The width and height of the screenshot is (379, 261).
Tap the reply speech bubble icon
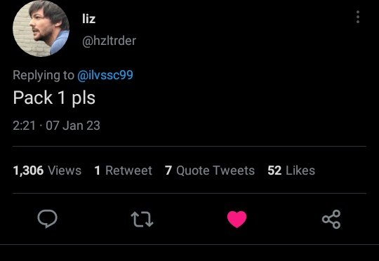coord(48,219)
